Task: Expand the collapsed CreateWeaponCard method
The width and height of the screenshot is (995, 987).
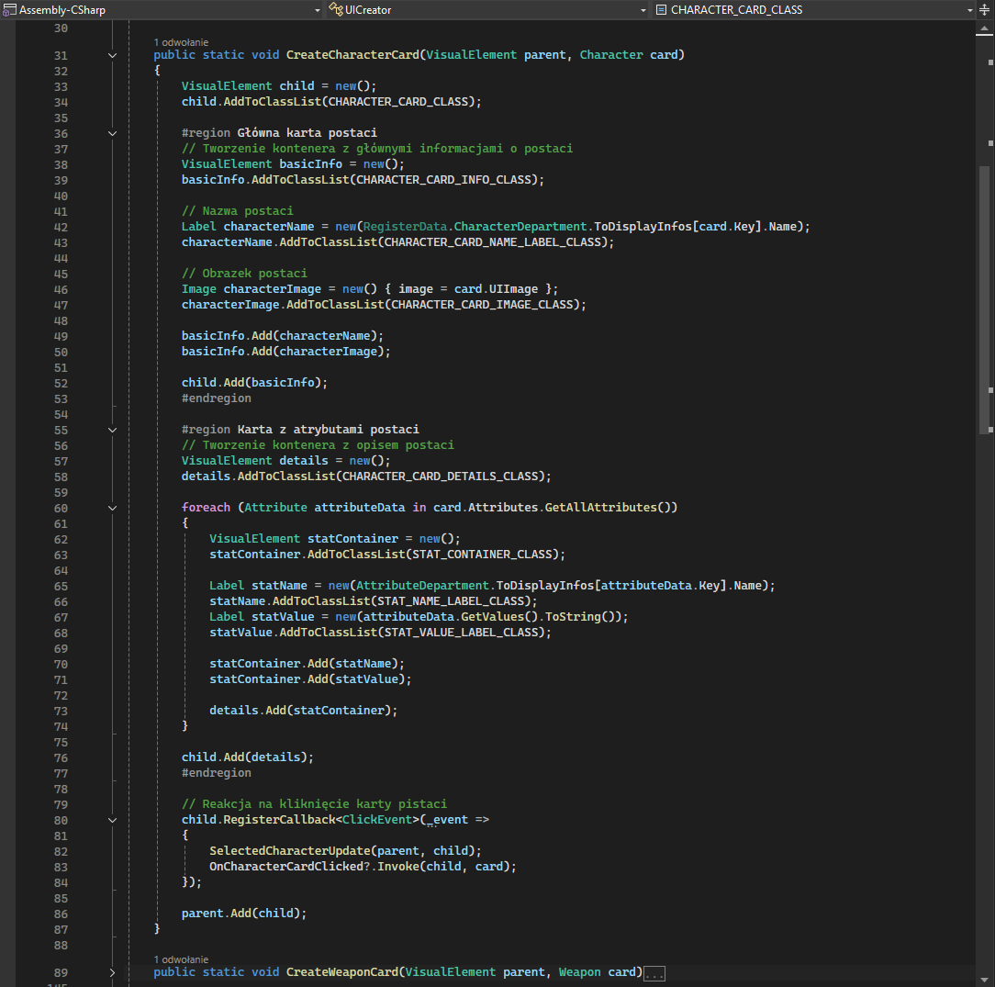Action: click(113, 972)
